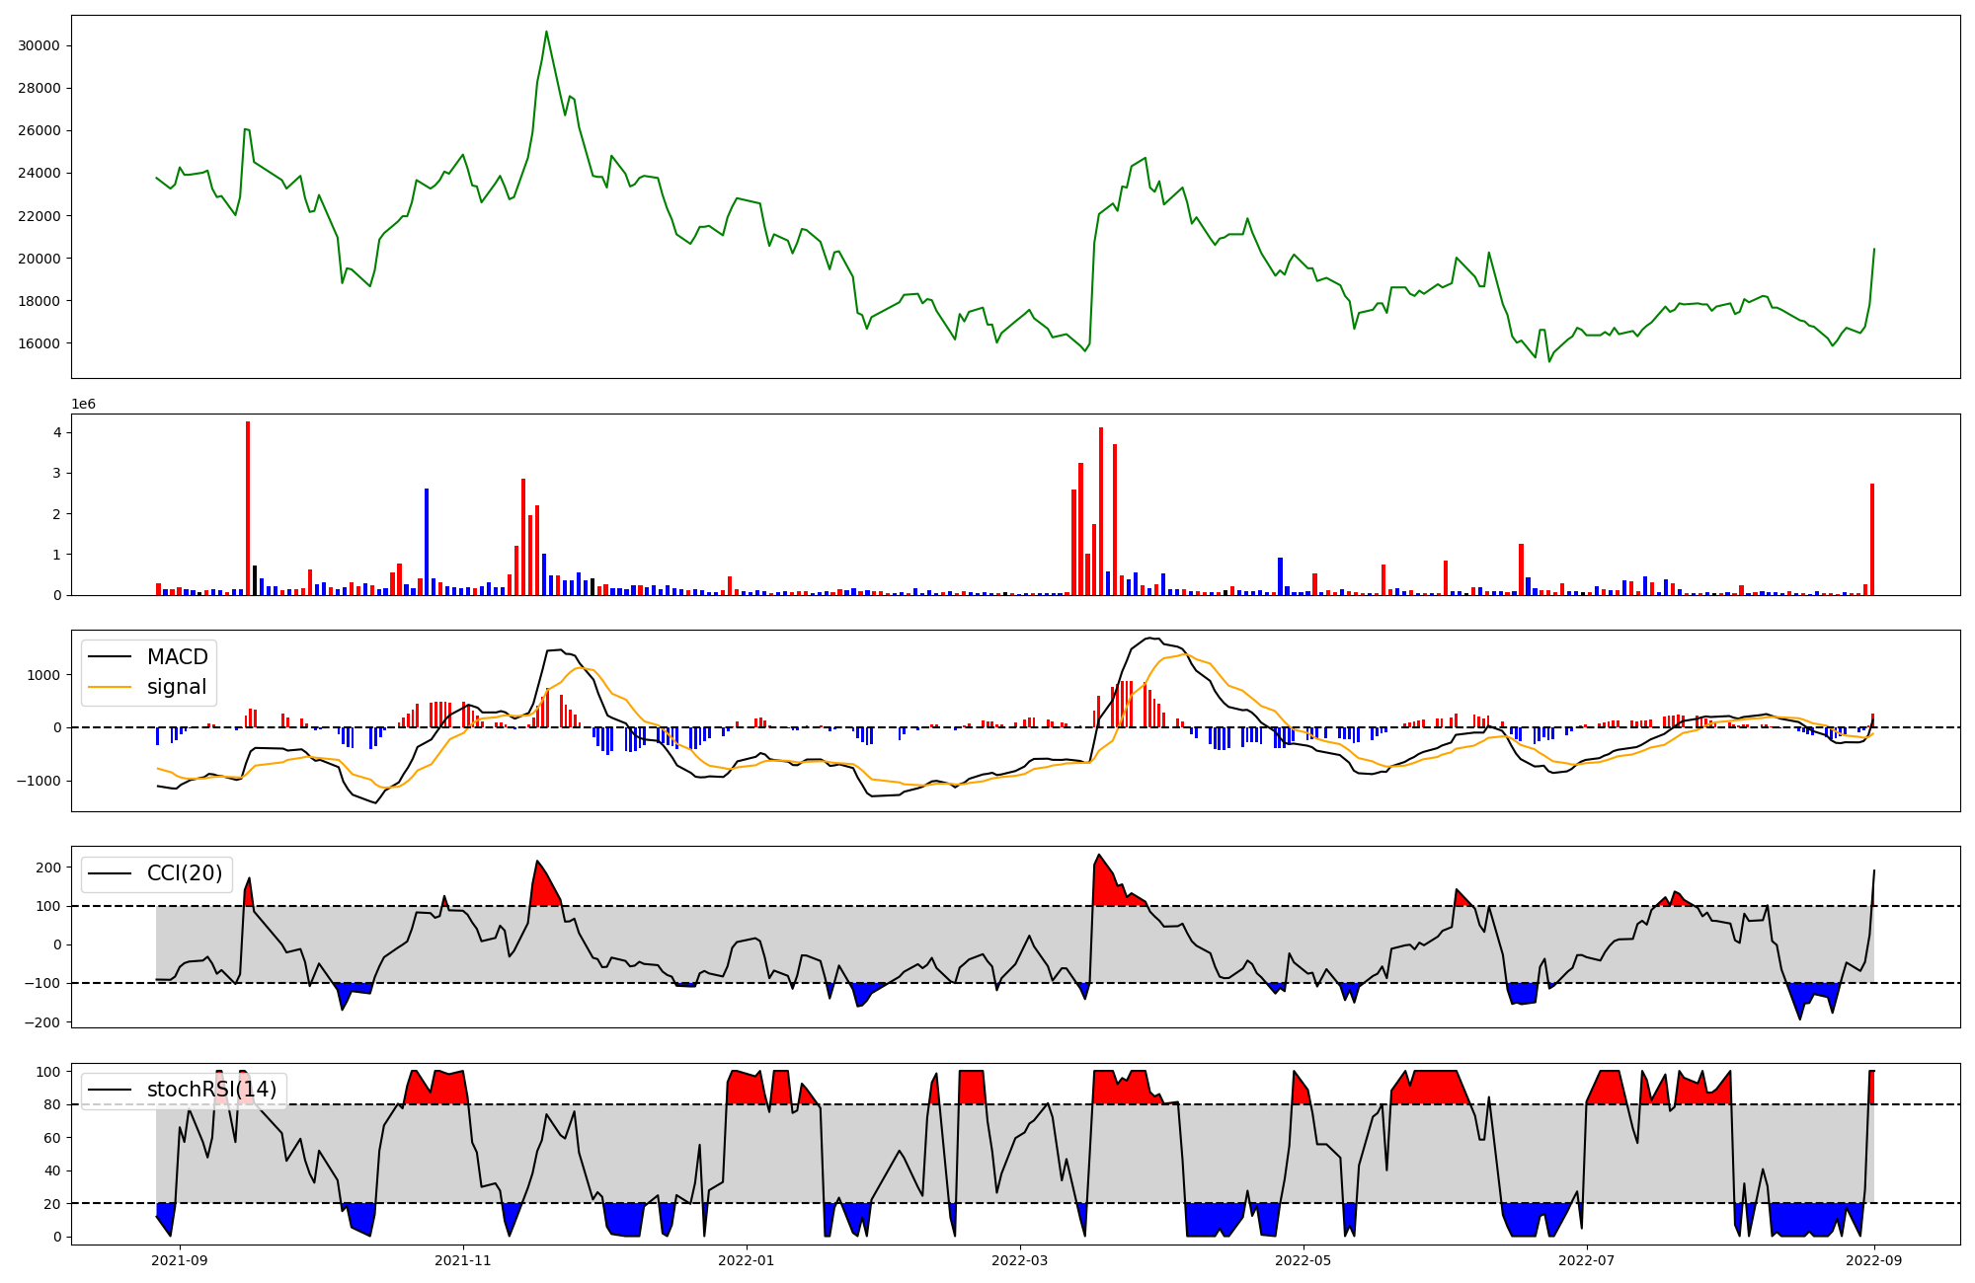Click the 2022-07 date tick label
The height and width of the screenshot is (1283, 1975).
tap(1587, 1260)
